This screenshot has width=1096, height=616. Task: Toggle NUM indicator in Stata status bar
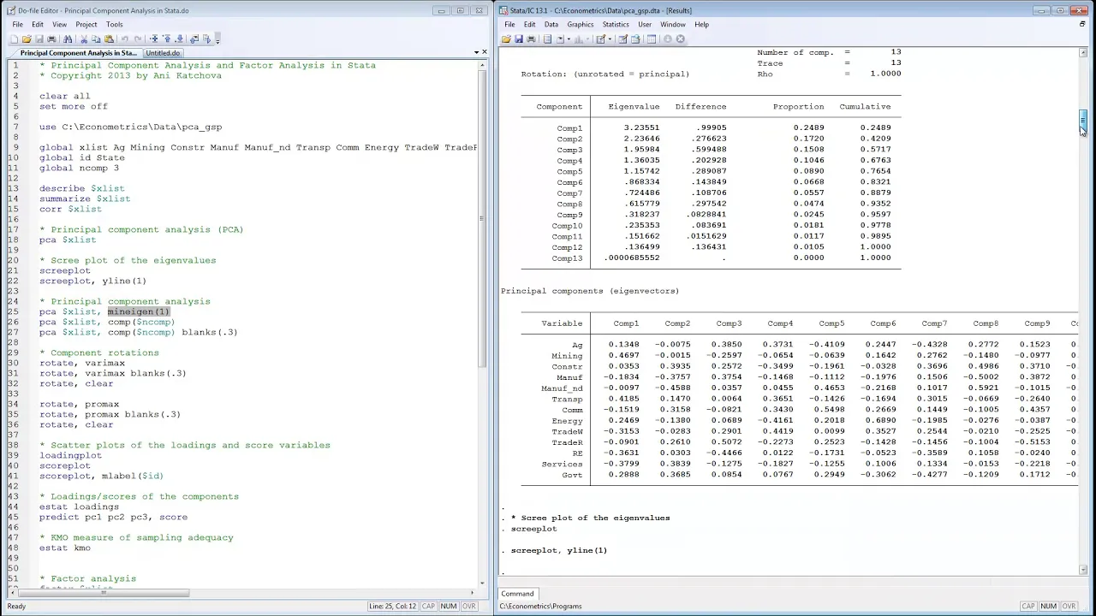tap(1048, 606)
